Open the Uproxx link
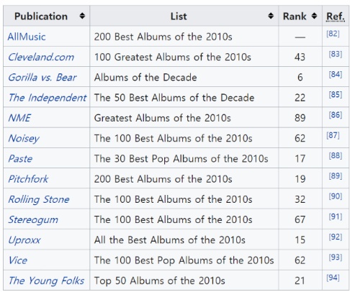 (x=24, y=240)
